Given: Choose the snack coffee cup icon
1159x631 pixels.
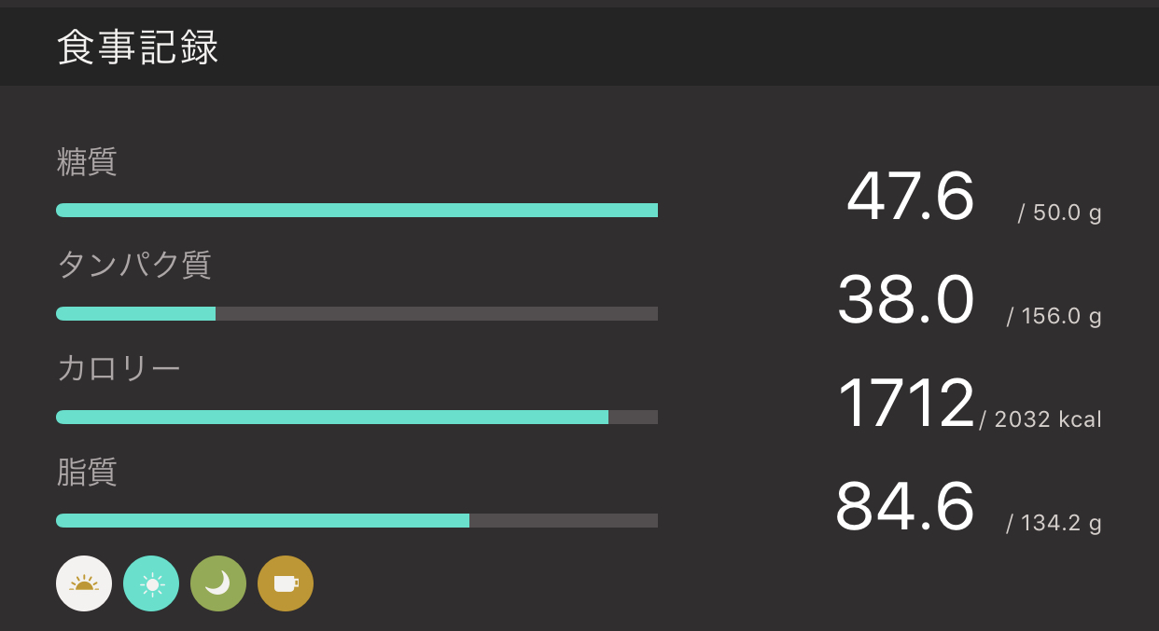Looking at the screenshot, I should 286,583.
